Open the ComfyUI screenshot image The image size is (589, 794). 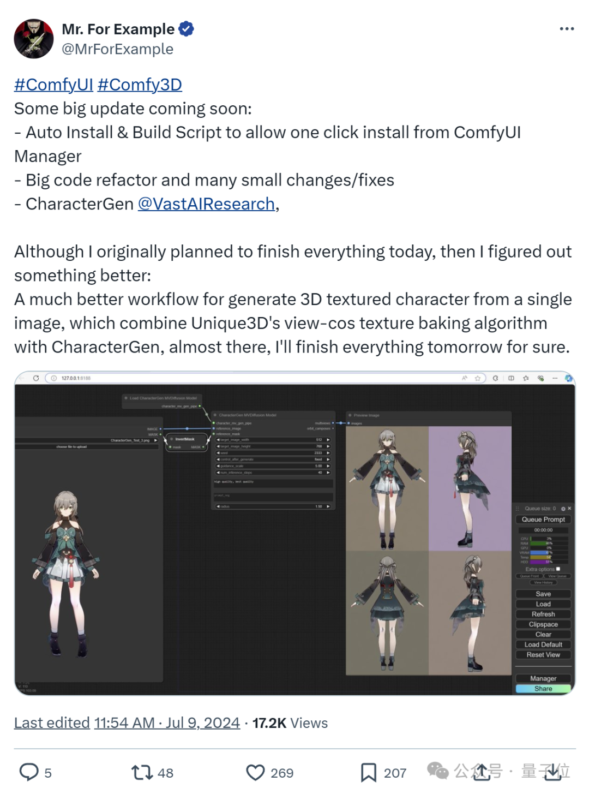pyautogui.click(x=294, y=533)
